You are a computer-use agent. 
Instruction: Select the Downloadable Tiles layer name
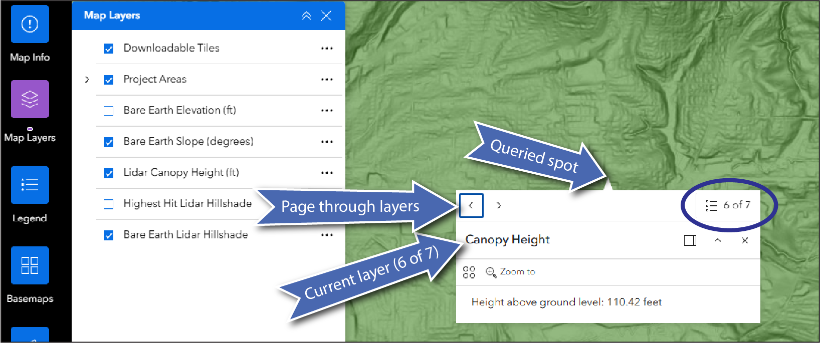pyautogui.click(x=171, y=48)
